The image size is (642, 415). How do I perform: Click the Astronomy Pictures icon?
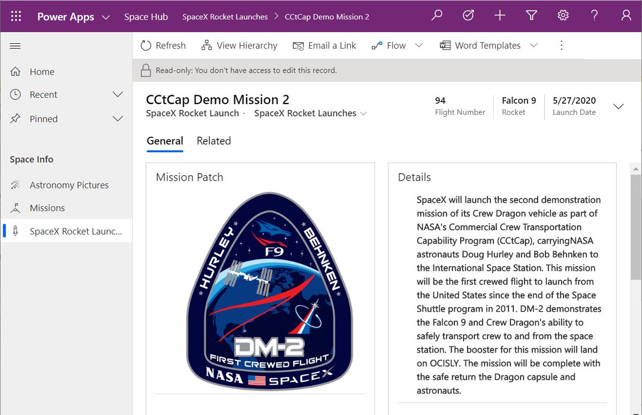coord(16,185)
